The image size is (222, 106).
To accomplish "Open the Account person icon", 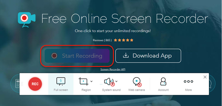I will tap(163, 81).
